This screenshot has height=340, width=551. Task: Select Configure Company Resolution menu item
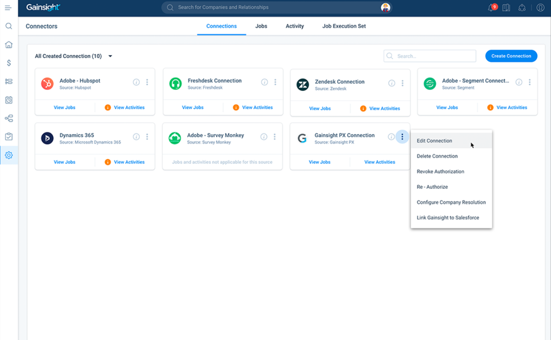click(x=451, y=203)
